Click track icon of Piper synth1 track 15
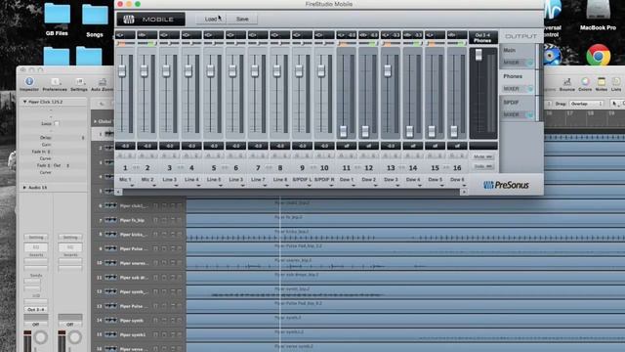 (x=110, y=334)
